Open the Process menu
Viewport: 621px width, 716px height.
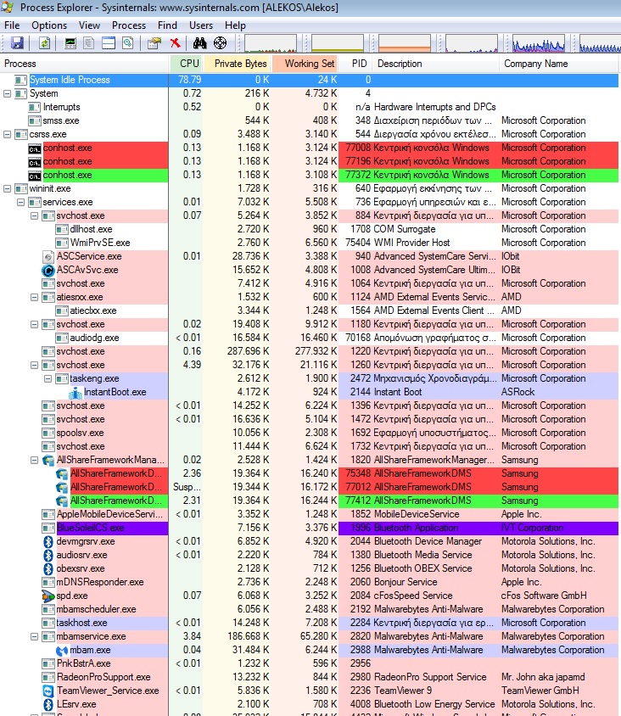click(129, 25)
